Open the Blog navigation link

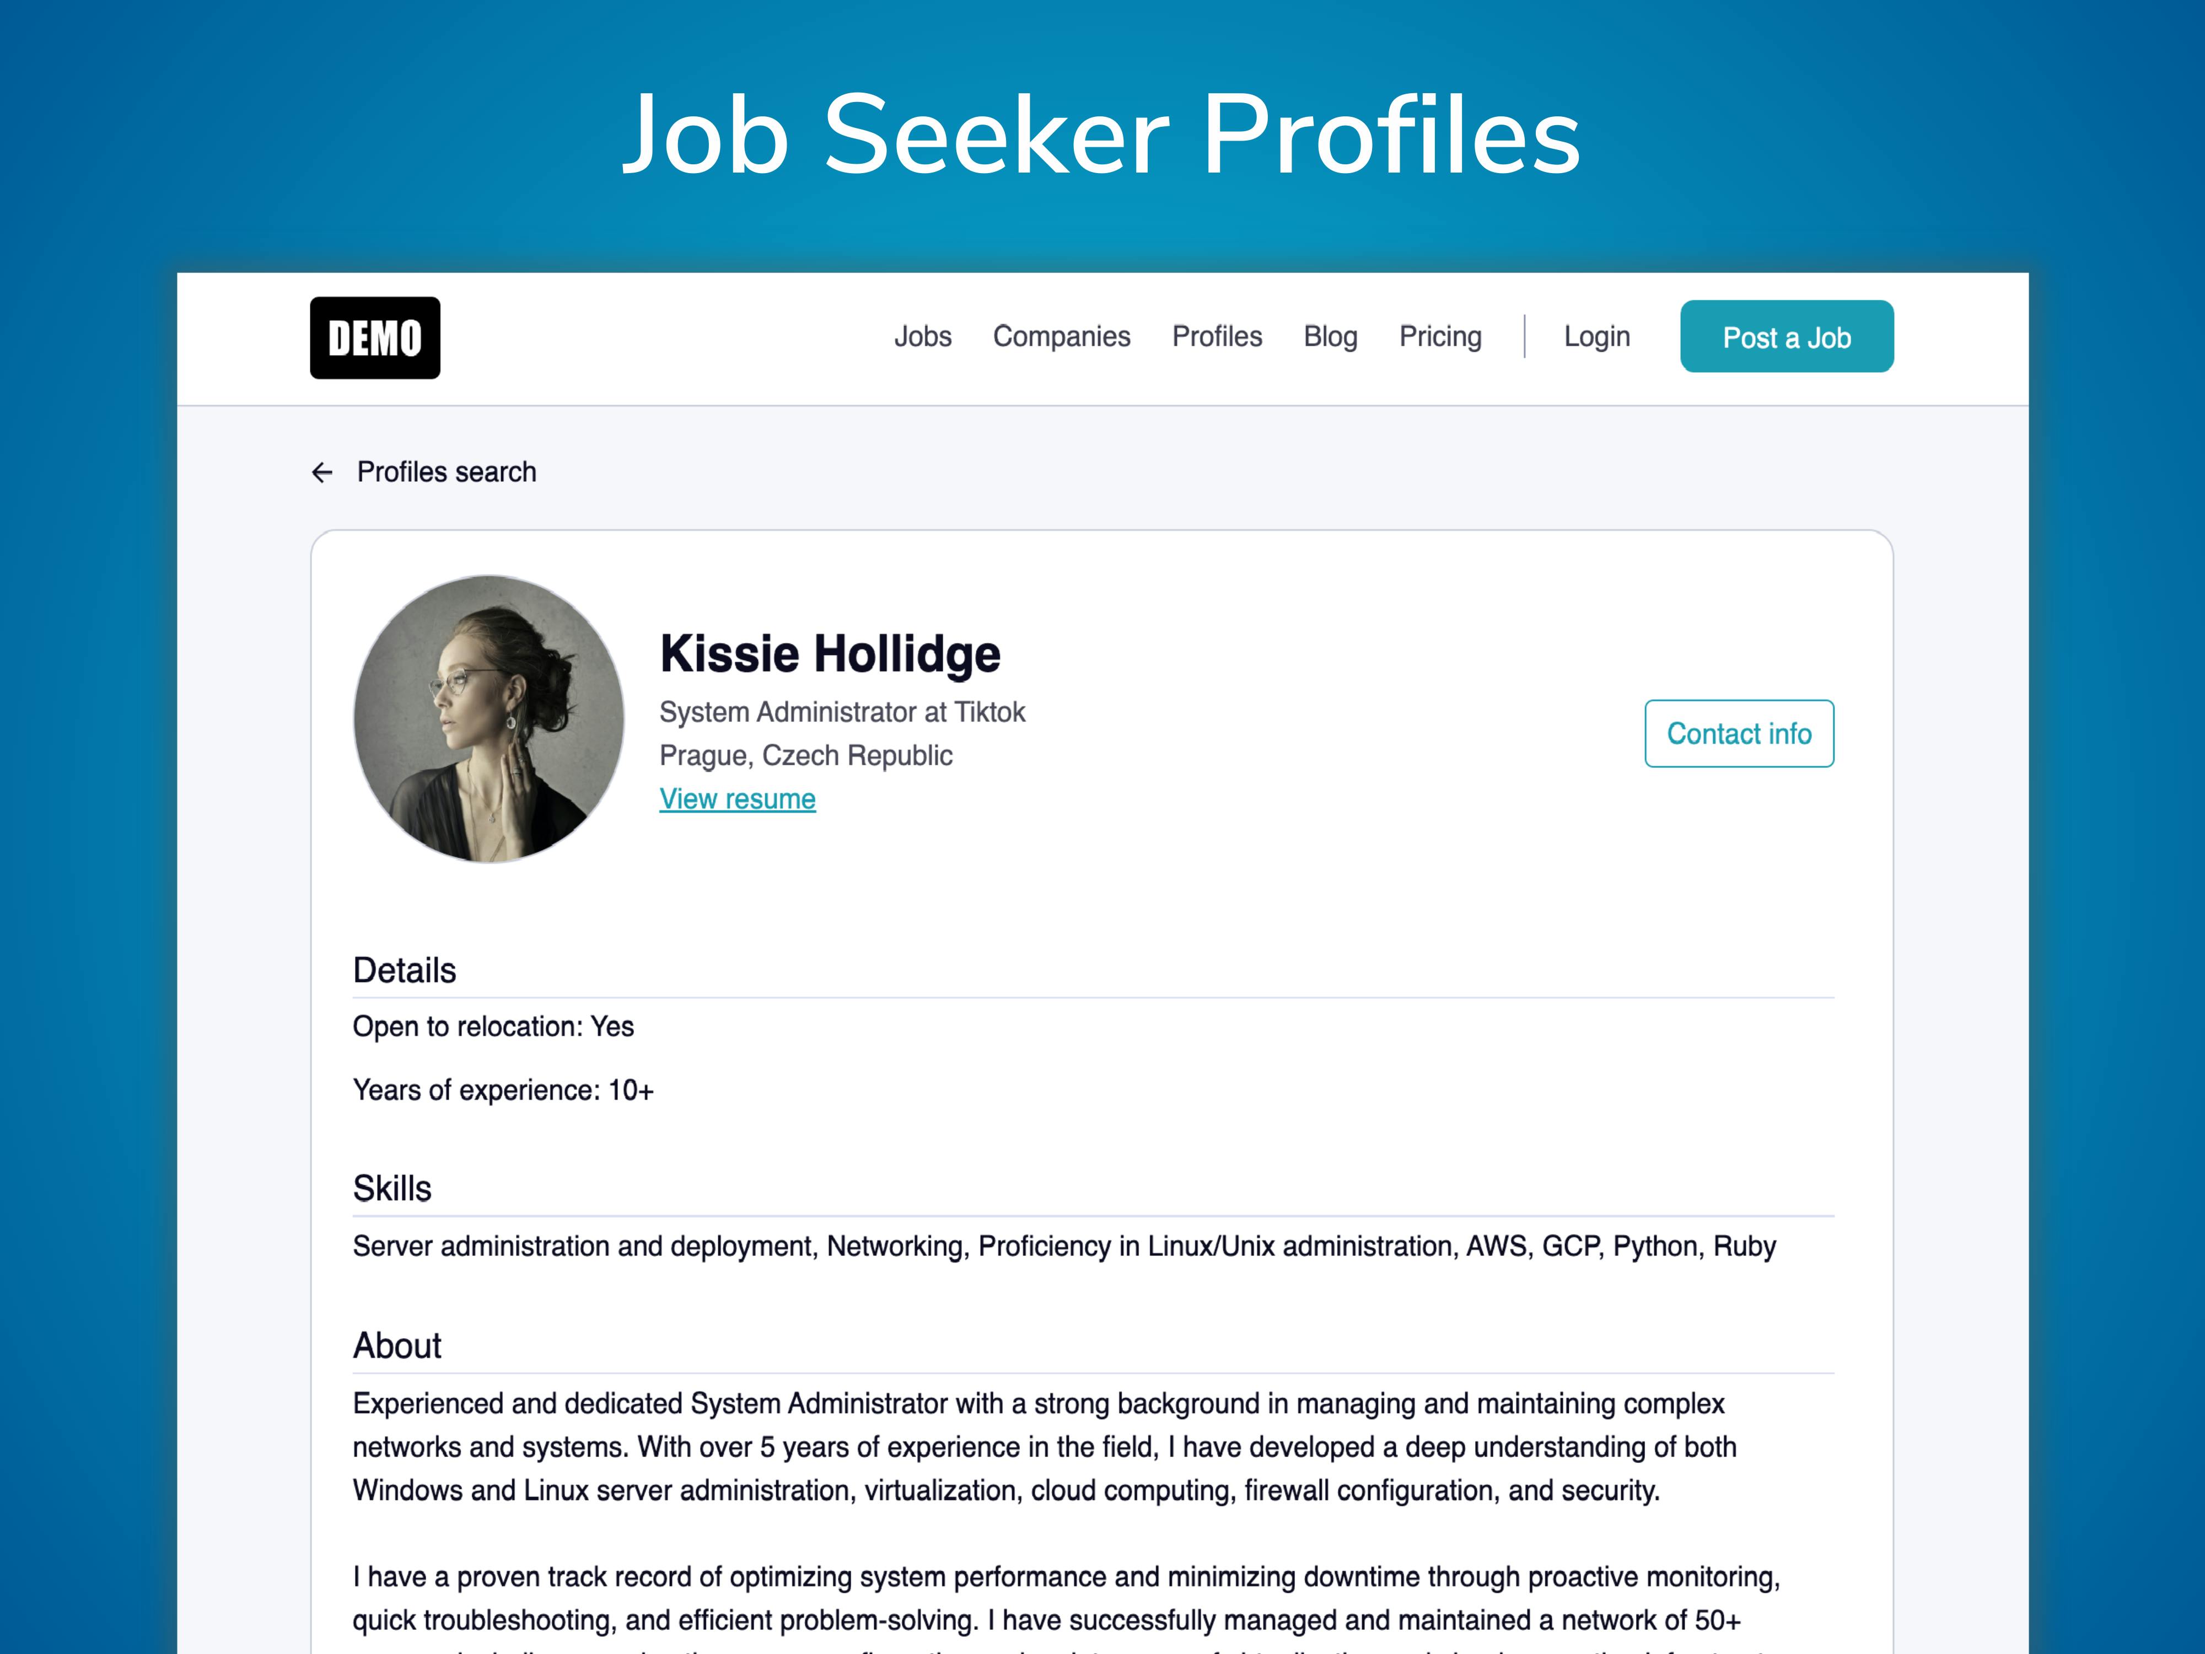pos(1330,337)
